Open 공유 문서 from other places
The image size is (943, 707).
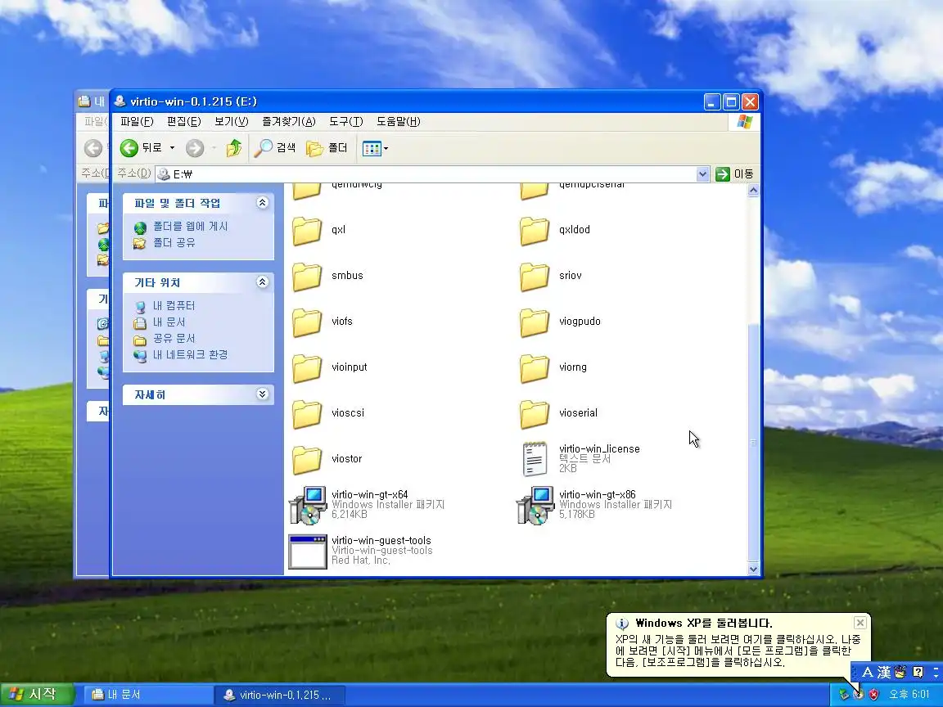[x=174, y=339]
